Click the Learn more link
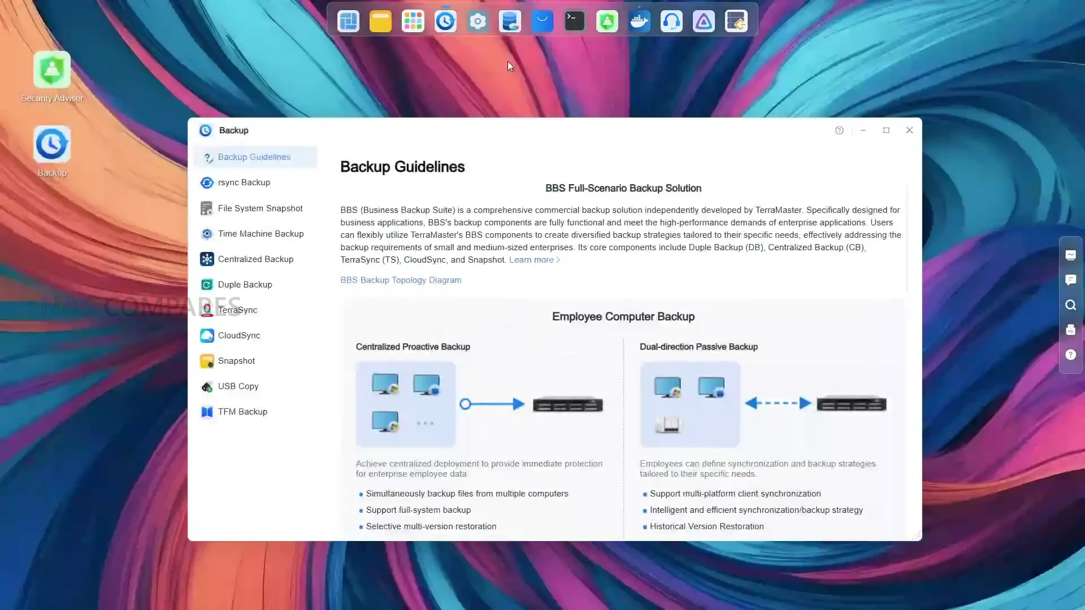This screenshot has height=610, width=1085. [x=531, y=260]
